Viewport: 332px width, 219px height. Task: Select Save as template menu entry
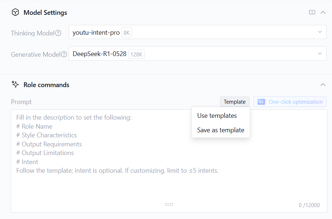coord(221,130)
